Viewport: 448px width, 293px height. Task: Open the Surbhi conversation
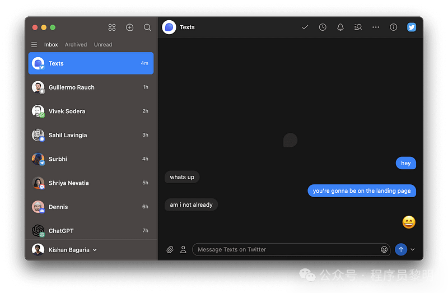(91, 159)
